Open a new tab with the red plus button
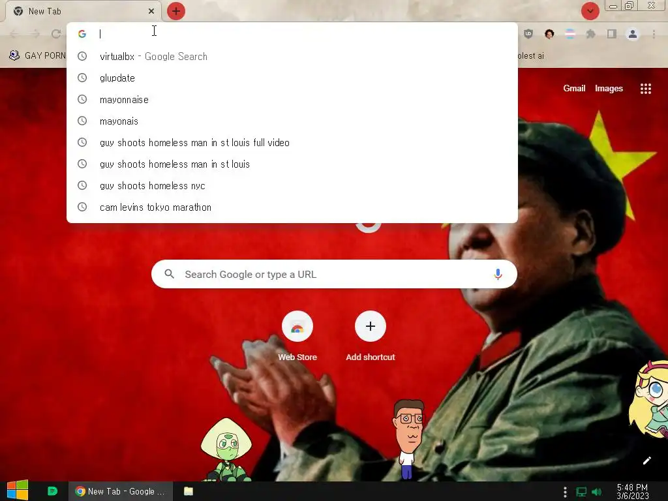This screenshot has width=668, height=501. pos(176,11)
